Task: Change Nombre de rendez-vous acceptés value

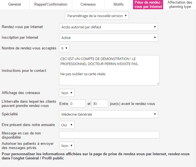Action: click(x=64, y=48)
